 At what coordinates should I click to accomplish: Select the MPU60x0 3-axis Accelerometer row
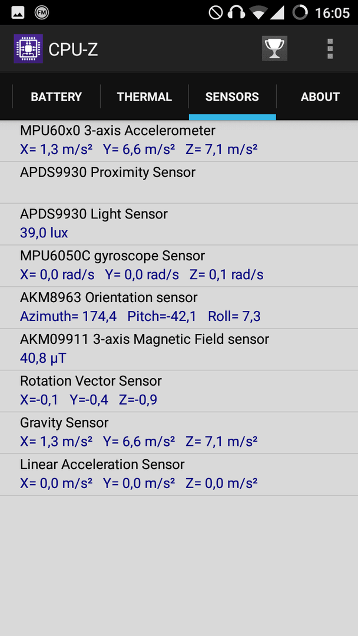[x=179, y=140]
